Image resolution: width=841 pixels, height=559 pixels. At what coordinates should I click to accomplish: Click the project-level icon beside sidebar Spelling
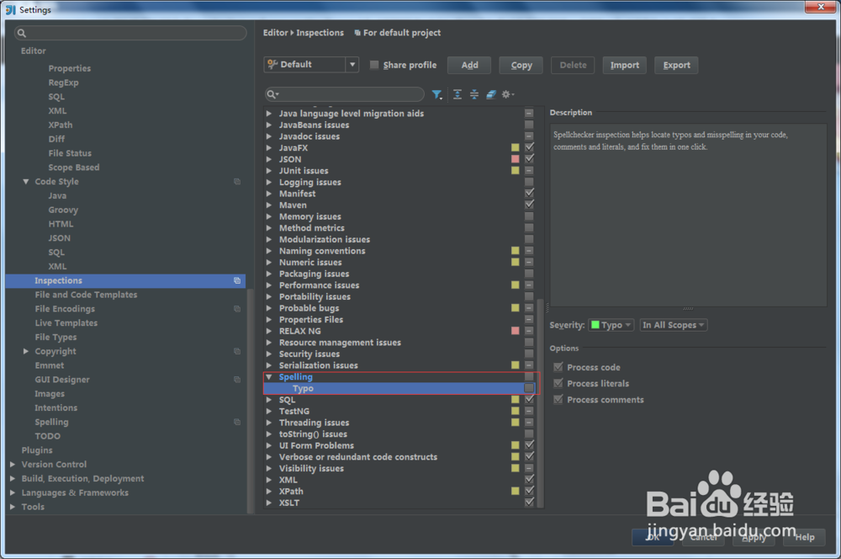(x=237, y=422)
